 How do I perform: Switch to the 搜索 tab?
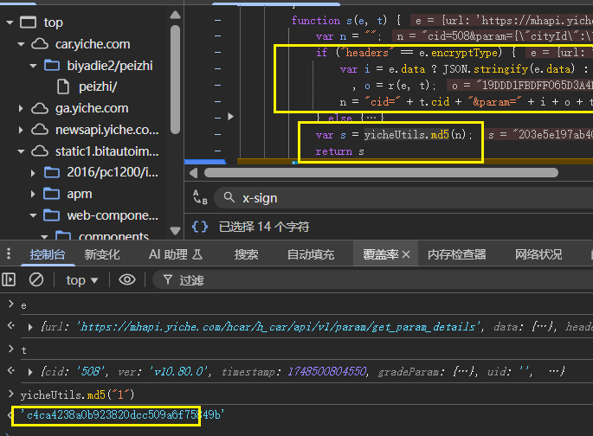pos(246,254)
